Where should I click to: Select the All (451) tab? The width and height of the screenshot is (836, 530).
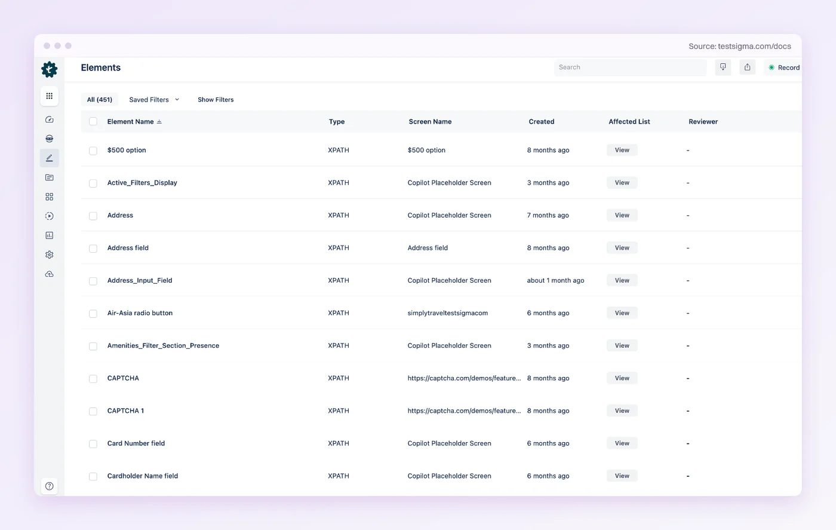click(100, 100)
